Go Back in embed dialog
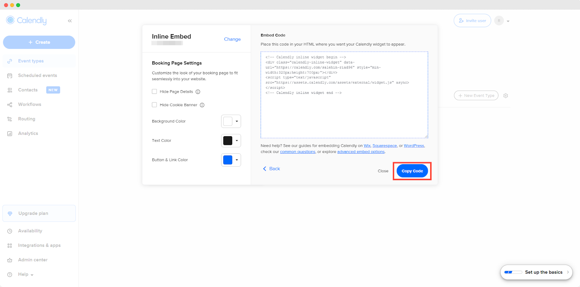The width and height of the screenshot is (580, 287). pos(272,169)
